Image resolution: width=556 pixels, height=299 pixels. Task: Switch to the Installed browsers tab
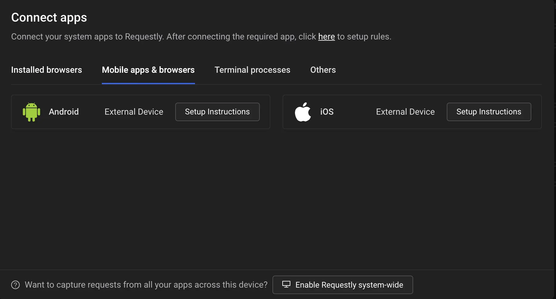pos(47,70)
